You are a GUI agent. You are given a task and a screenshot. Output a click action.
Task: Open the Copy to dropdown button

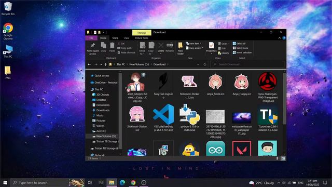pos(151,48)
